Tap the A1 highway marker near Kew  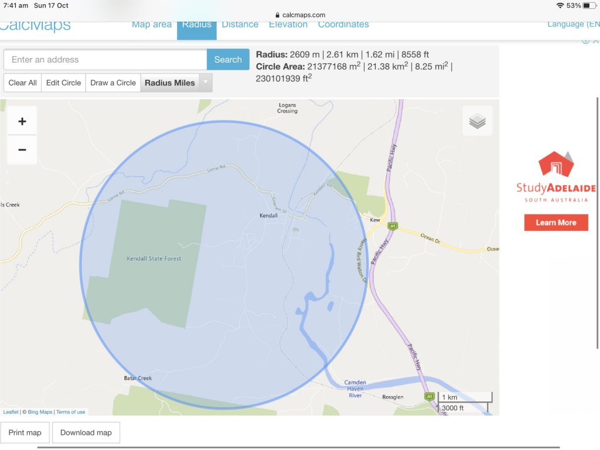[393, 226]
